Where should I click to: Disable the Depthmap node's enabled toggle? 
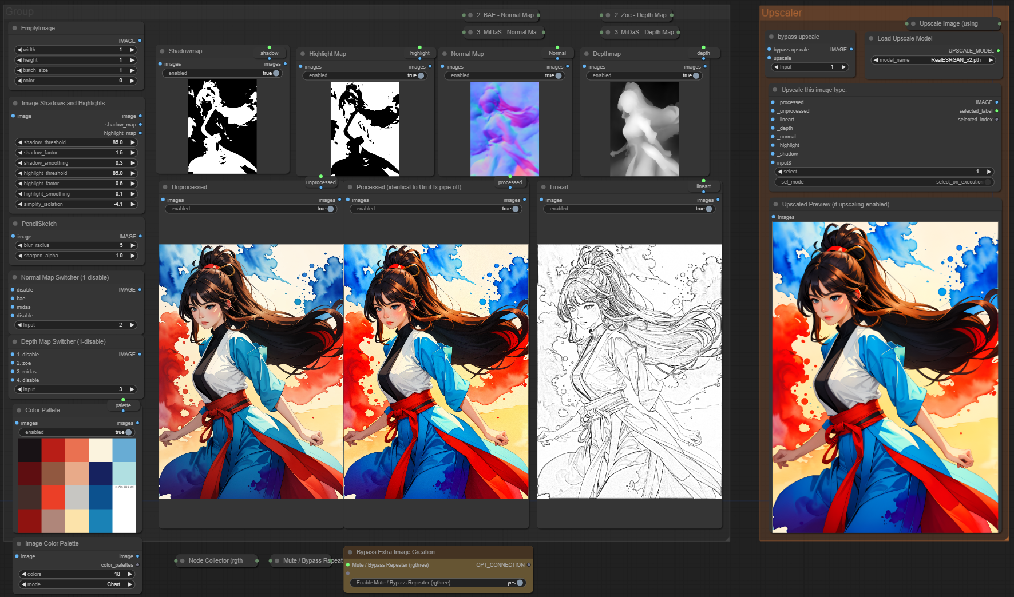click(695, 75)
